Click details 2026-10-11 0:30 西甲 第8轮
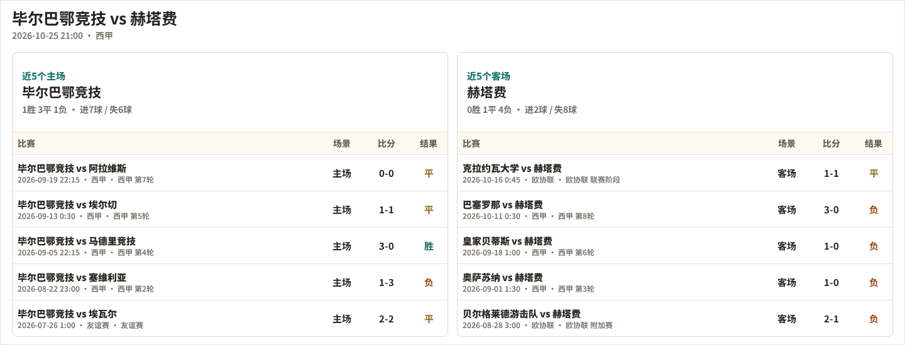Screen dimensions: 905x345 [529, 216]
